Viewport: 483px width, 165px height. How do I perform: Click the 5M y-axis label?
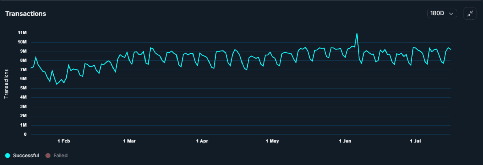click(23, 88)
